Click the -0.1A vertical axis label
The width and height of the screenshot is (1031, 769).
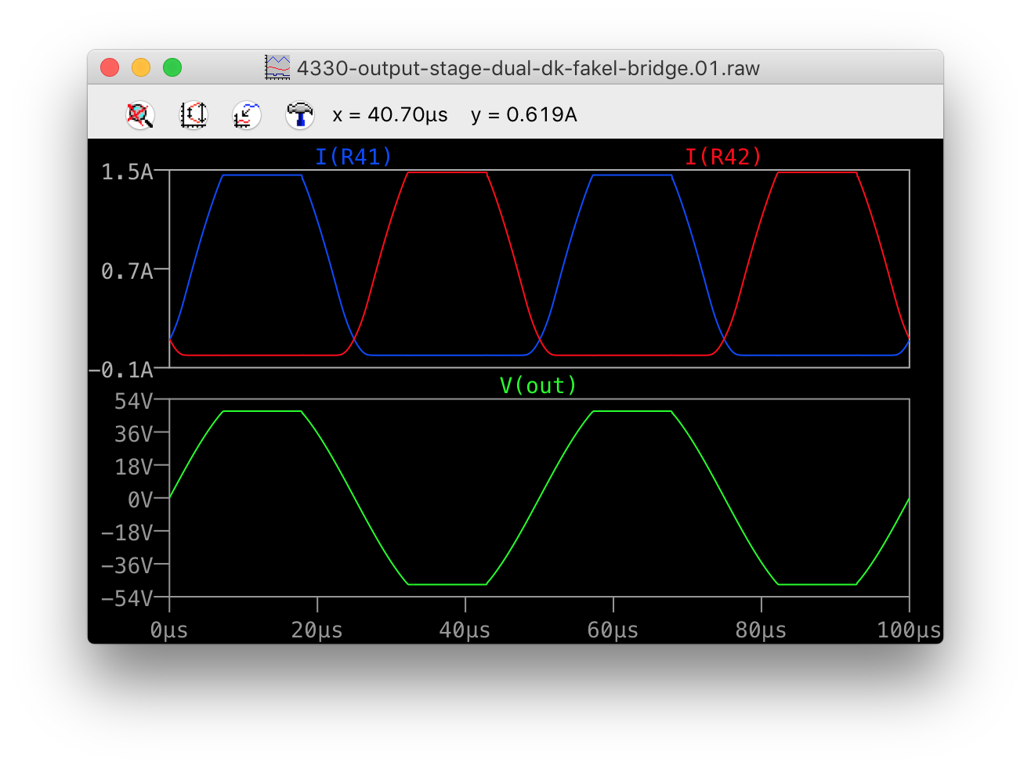pos(121,370)
